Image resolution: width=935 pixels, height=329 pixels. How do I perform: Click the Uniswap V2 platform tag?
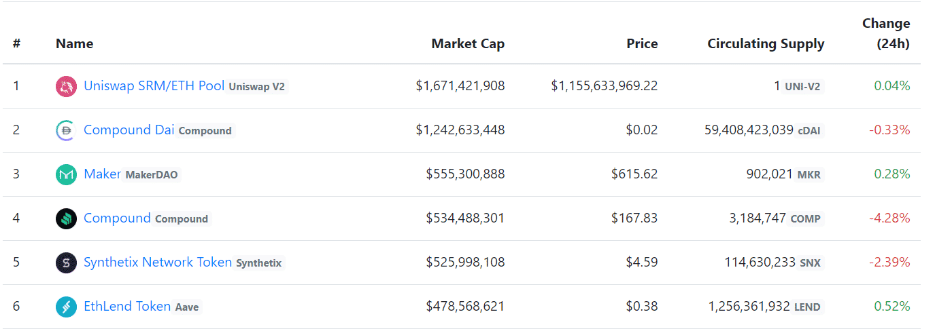(257, 87)
